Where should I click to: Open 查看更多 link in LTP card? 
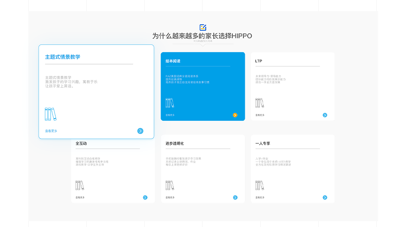pyautogui.click(x=260, y=115)
